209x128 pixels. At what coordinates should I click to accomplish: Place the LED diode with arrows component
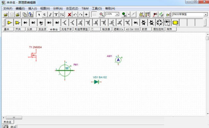pyautogui.click(x=41, y=22)
